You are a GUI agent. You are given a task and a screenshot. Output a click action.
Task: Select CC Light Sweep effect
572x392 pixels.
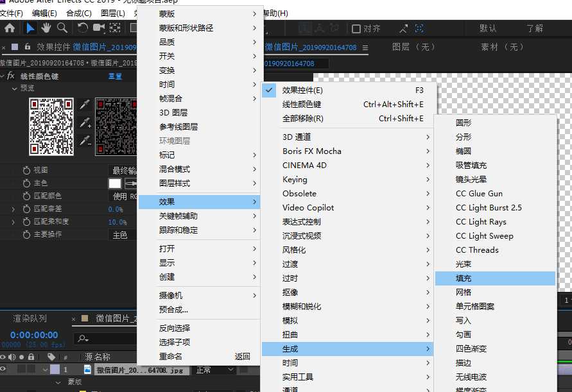[495, 236]
